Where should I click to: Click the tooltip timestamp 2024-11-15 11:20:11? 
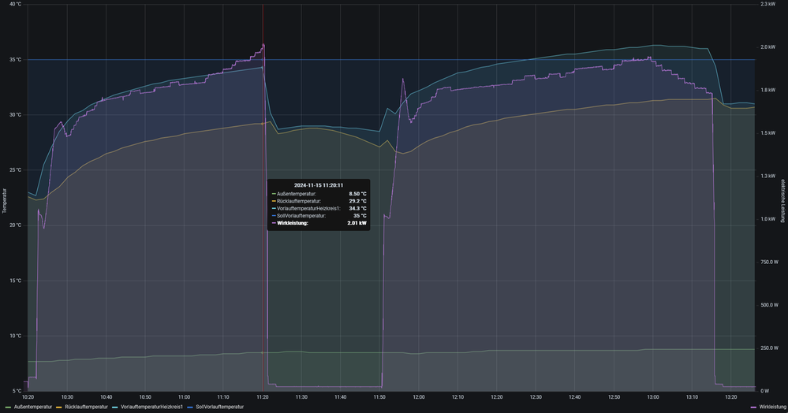(319, 184)
